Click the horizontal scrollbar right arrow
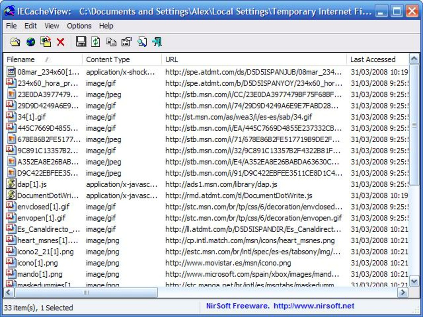 point(403,292)
